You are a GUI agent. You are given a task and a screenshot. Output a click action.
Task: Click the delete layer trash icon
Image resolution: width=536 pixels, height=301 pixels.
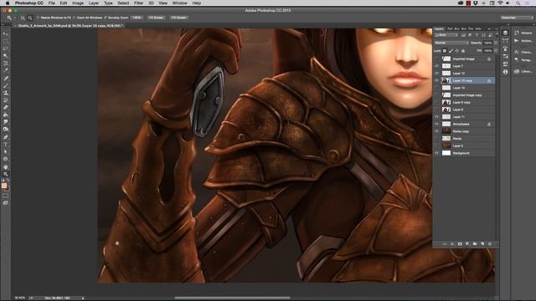click(x=489, y=244)
